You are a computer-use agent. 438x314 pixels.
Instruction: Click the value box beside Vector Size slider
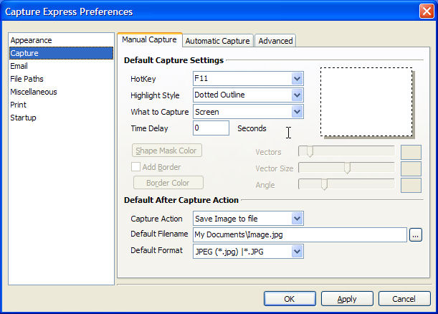[411, 168]
